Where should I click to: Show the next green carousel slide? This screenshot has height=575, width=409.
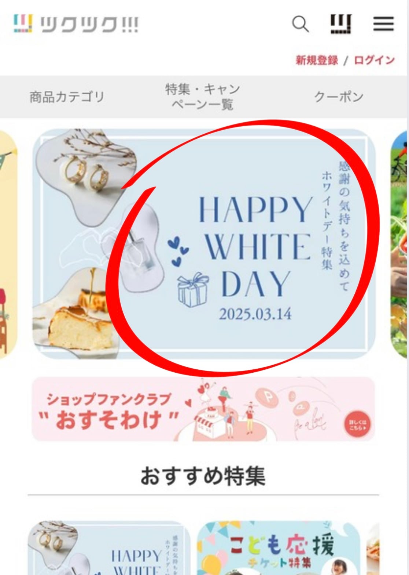399,244
